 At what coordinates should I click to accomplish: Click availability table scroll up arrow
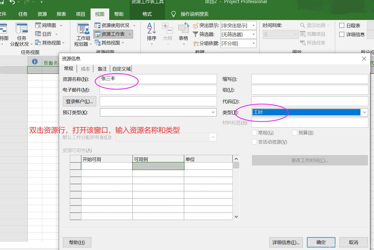pos(236,159)
